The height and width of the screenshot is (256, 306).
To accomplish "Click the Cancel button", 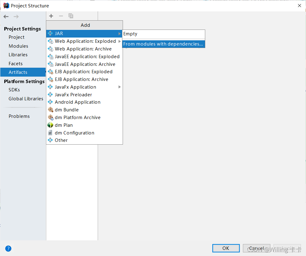I will [x=257, y=248].
